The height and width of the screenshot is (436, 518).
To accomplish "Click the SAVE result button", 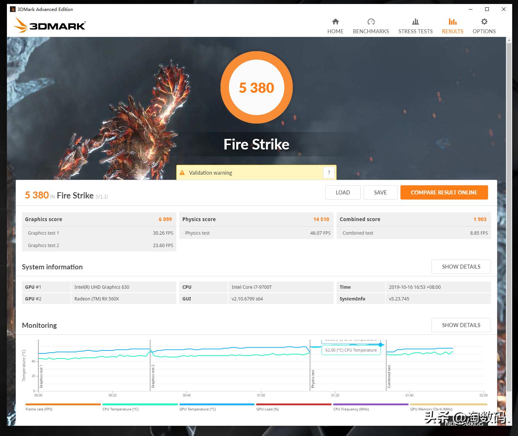I will click(380, 193).
